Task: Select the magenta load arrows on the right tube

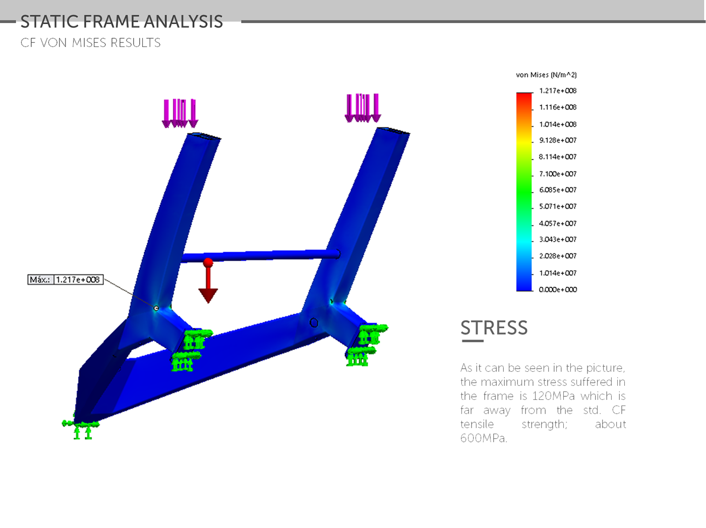Action: [362, 108]
